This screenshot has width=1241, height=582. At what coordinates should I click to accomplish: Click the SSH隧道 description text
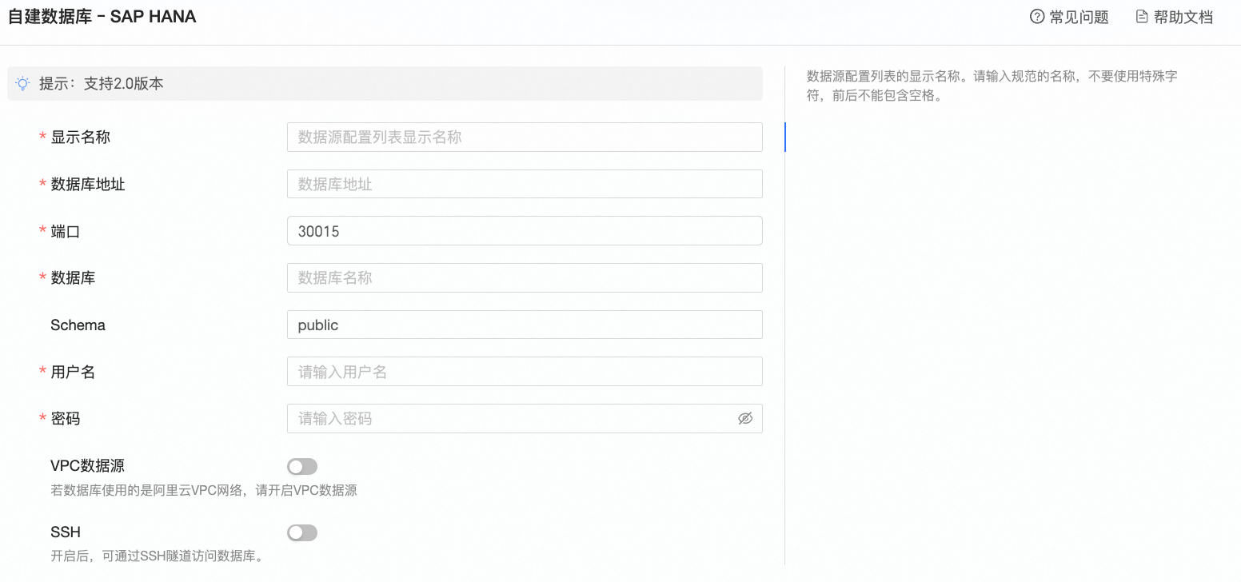pos(157,556)
